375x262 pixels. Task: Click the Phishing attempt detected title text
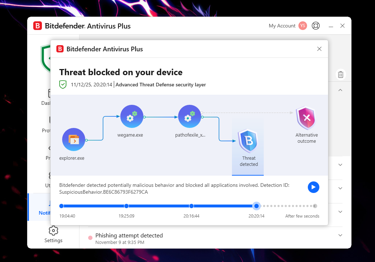[x=129, y=236]
